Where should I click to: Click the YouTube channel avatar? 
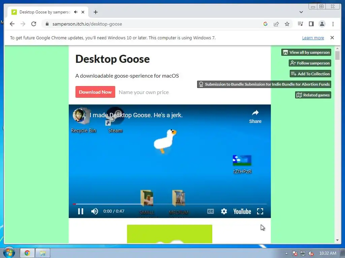[x=79, y=115]
